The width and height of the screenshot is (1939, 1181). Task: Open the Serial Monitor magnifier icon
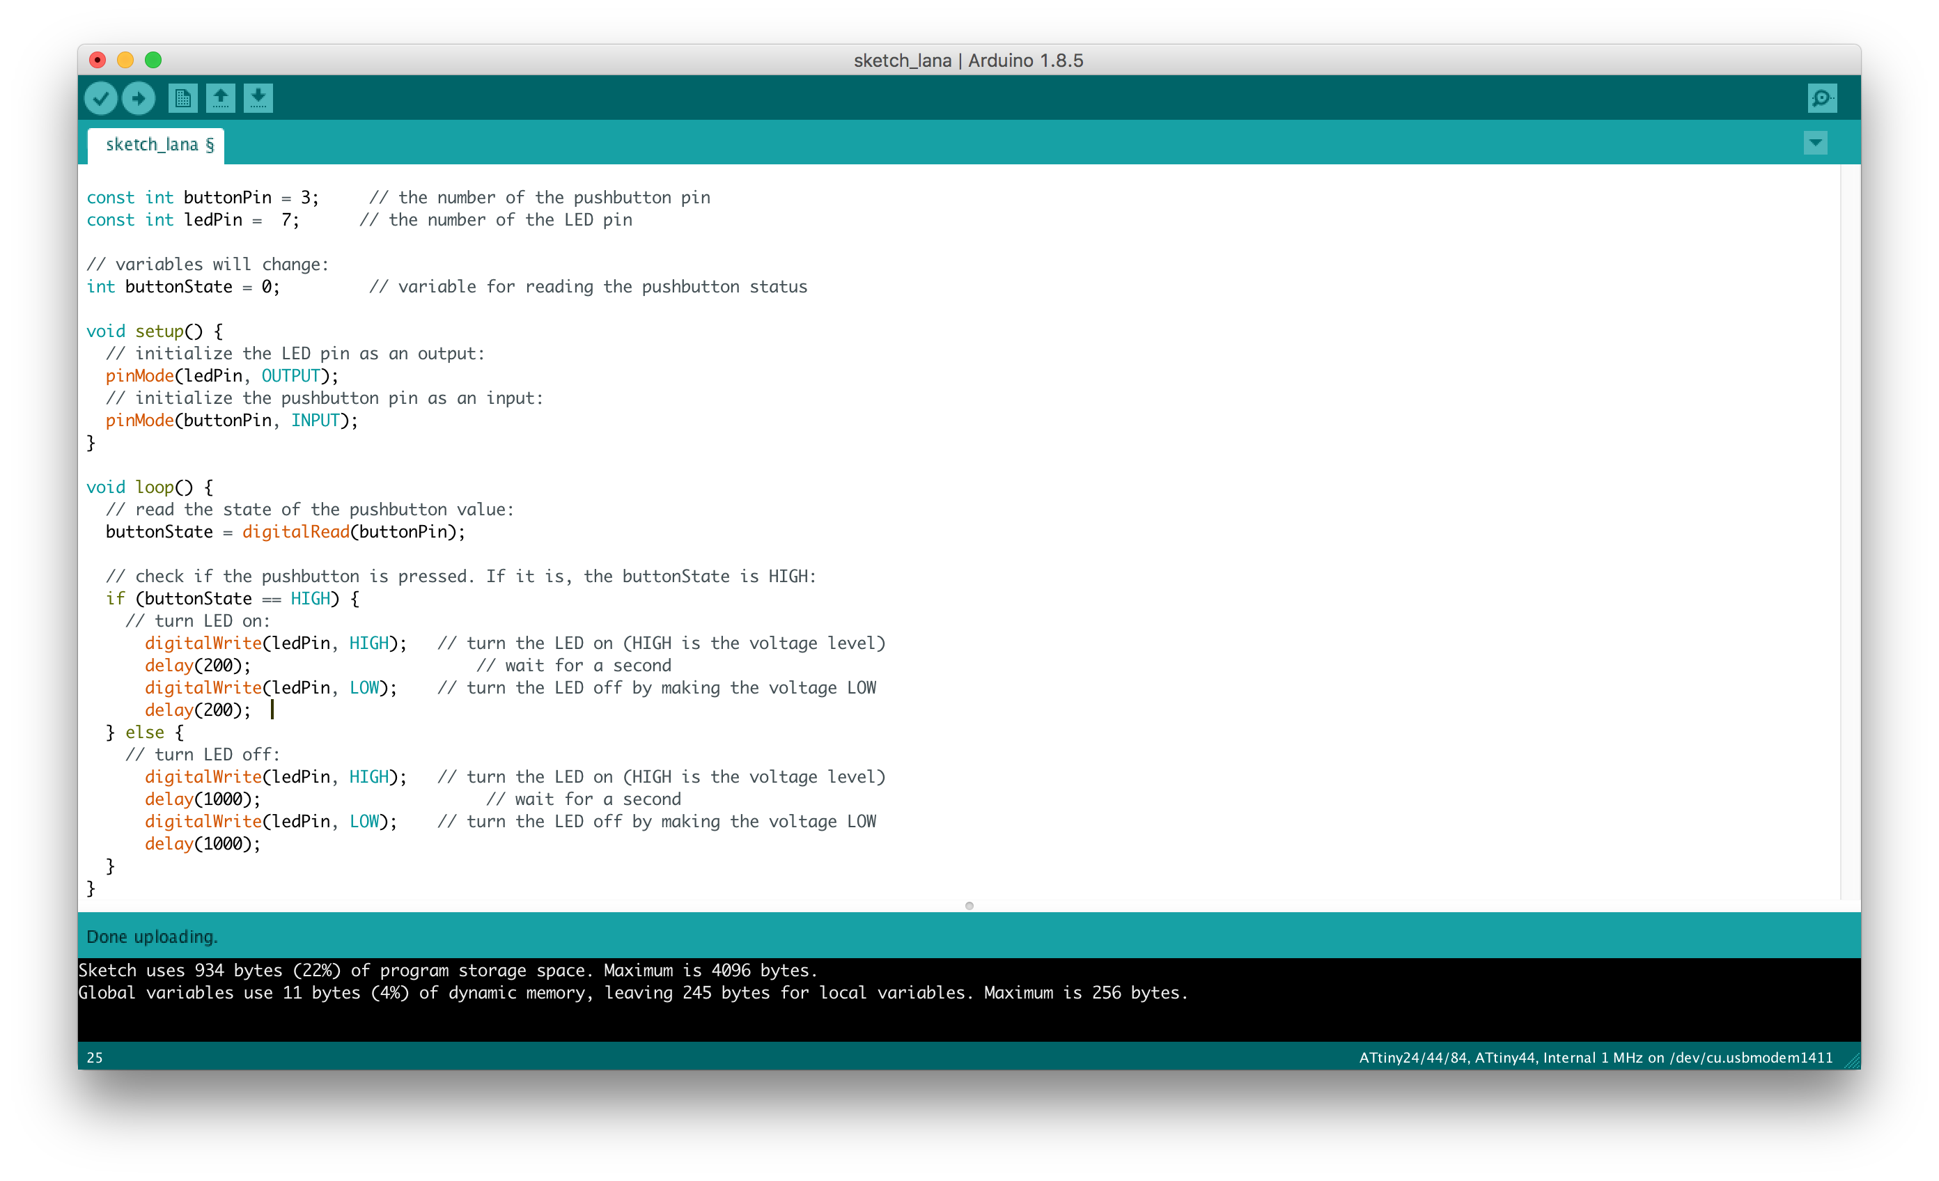(1822, 98)
